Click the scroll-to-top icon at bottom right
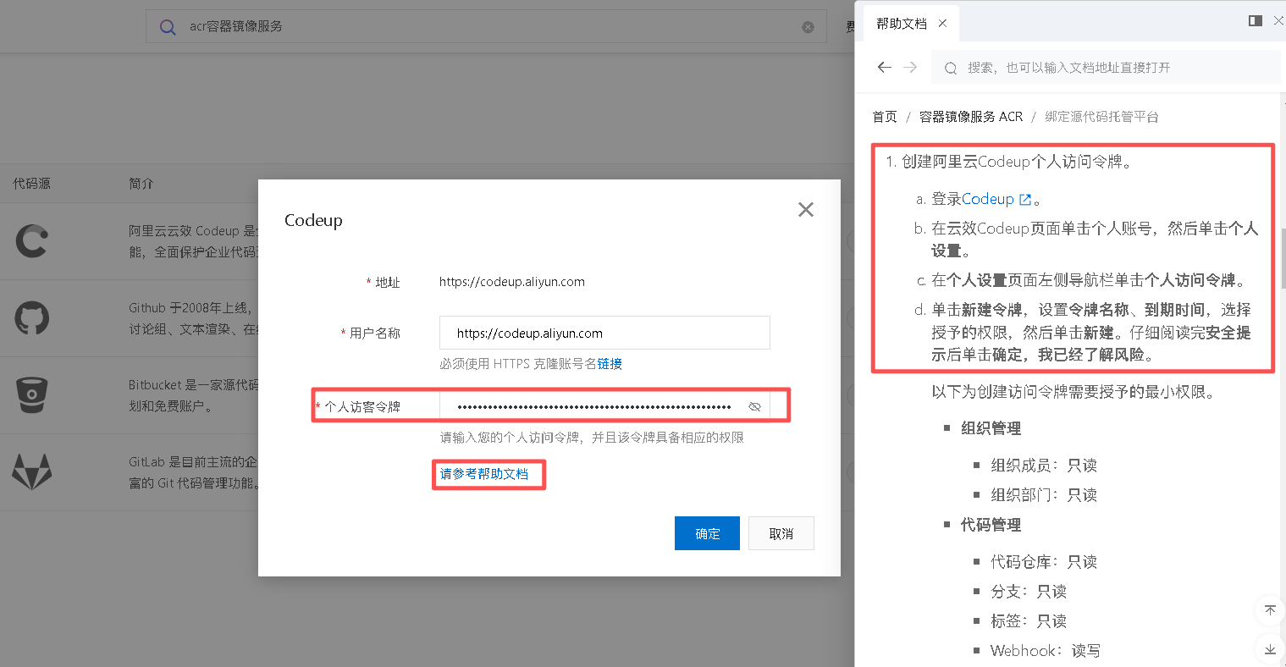1286x667 pixels. 1269,610
